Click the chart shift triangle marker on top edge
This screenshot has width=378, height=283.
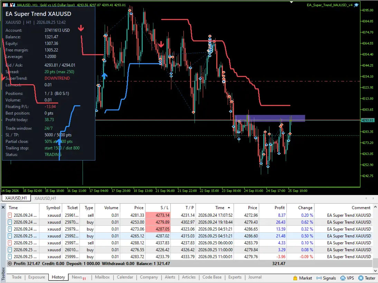coord(292,2)
